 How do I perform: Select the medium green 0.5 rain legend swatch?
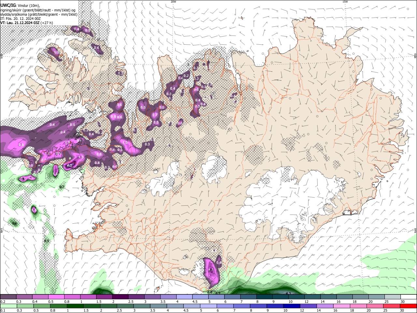[x=42, y=306]
